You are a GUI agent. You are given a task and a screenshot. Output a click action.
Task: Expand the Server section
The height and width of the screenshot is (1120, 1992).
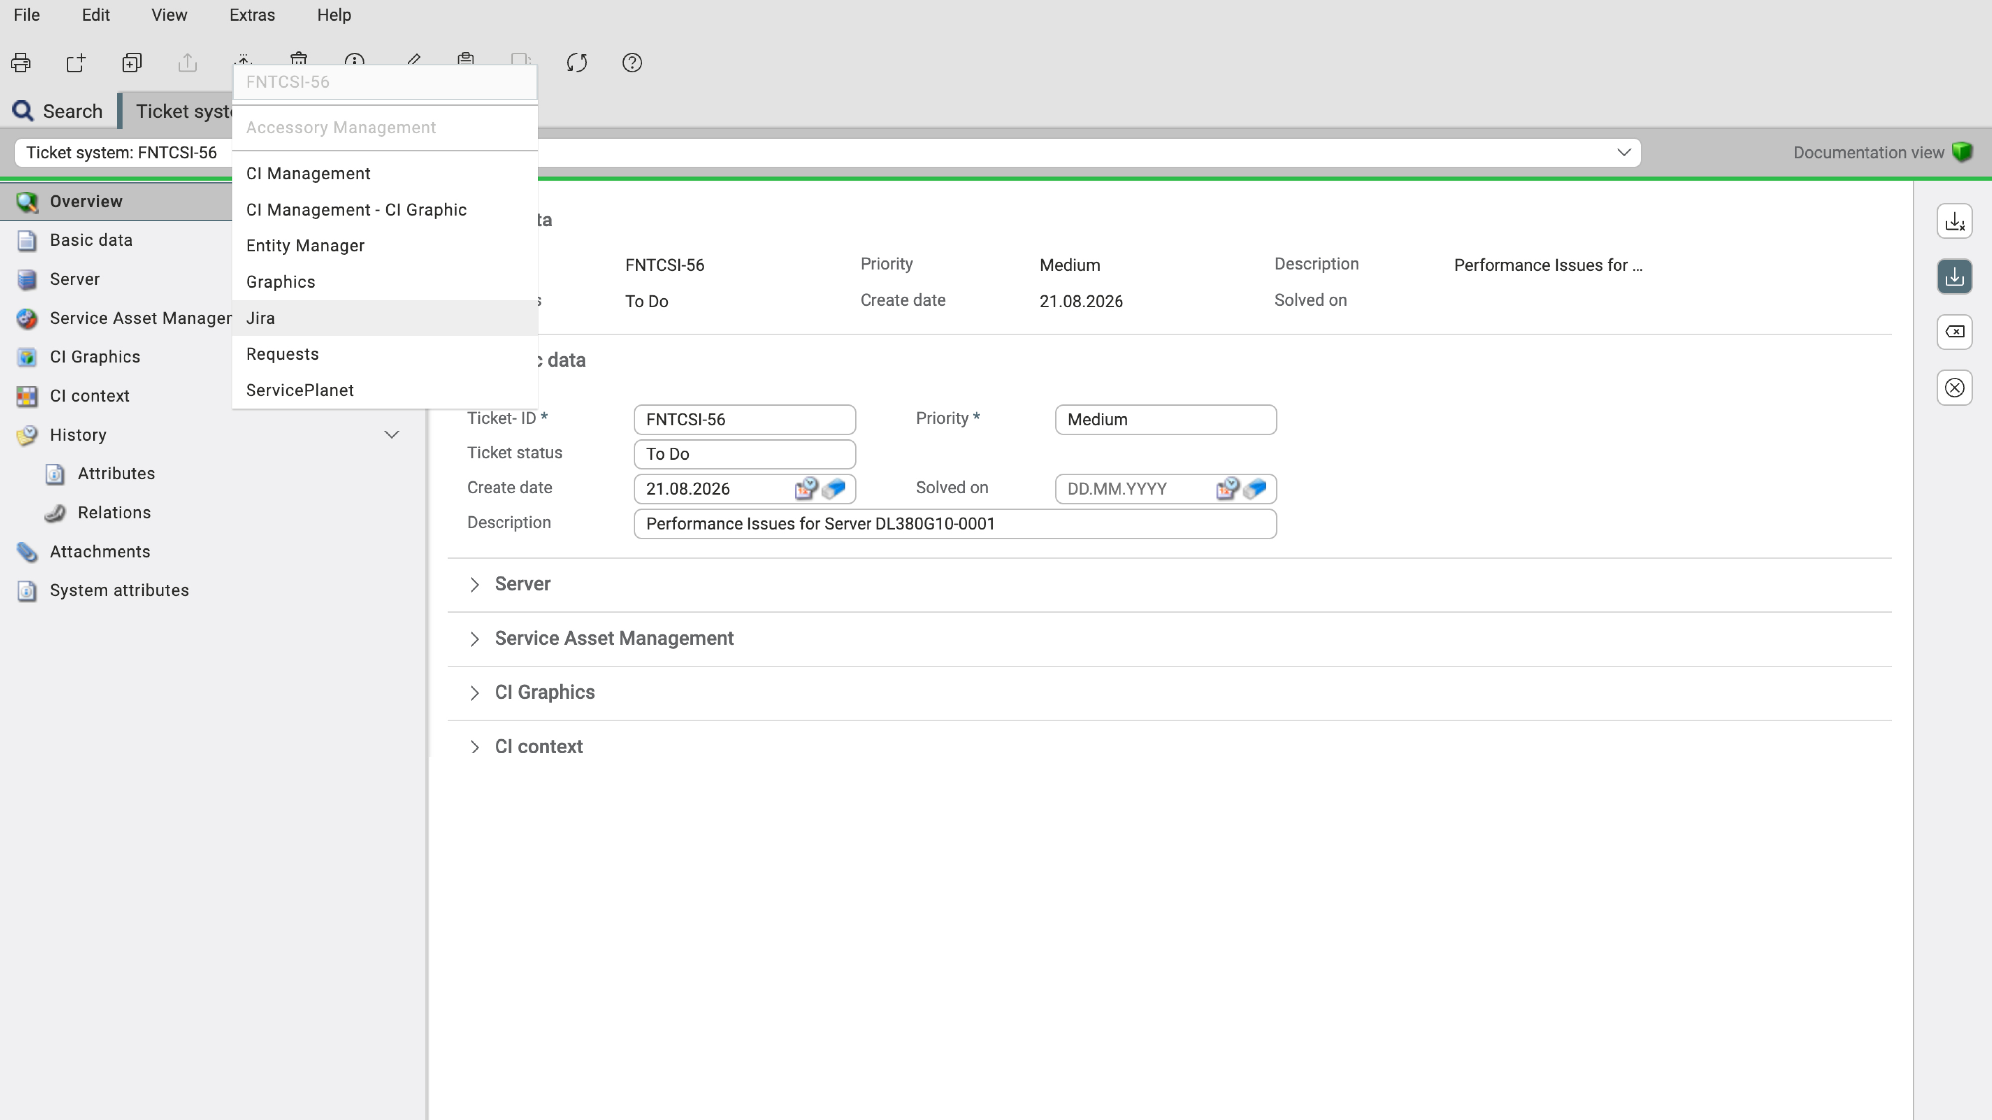pyautogui.click(x=475, y=585)
